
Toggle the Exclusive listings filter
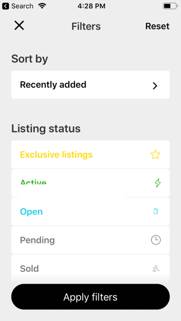tap(90, 155)
